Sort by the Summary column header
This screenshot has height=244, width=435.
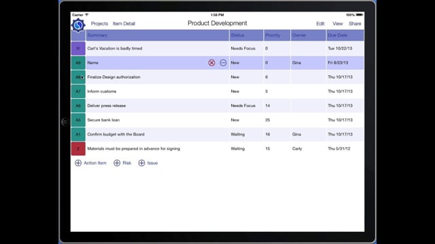[x=157, y=35]
